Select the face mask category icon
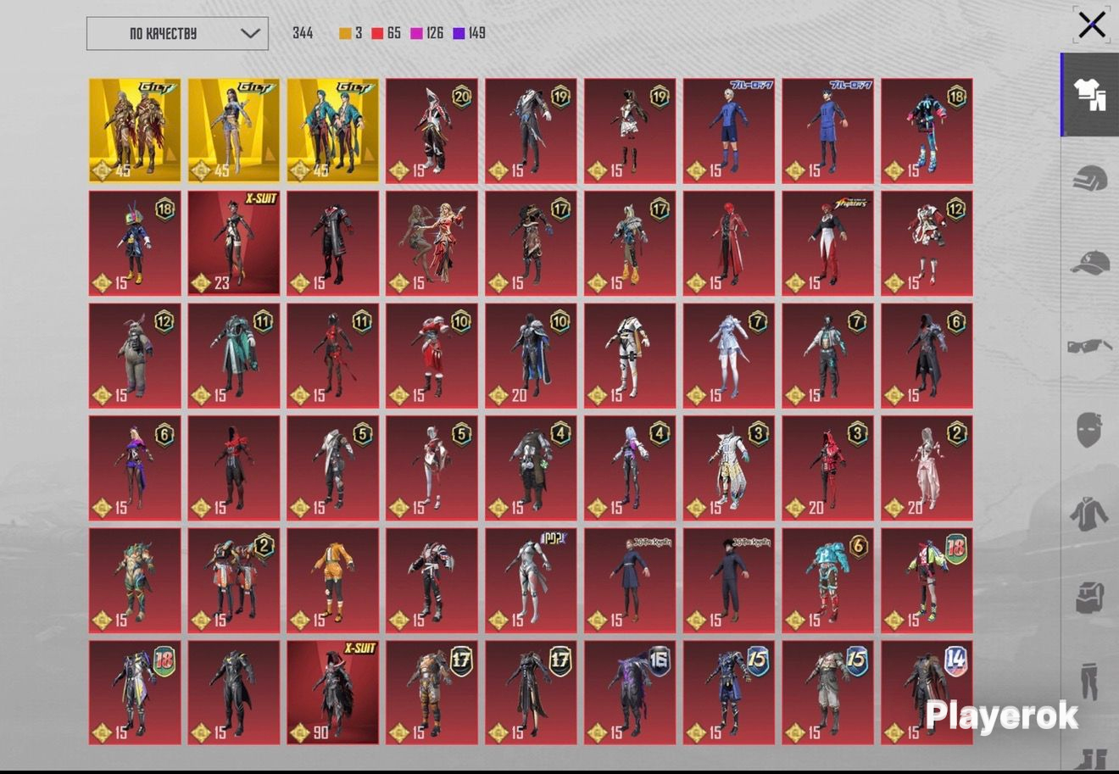 pos(1089,430)
